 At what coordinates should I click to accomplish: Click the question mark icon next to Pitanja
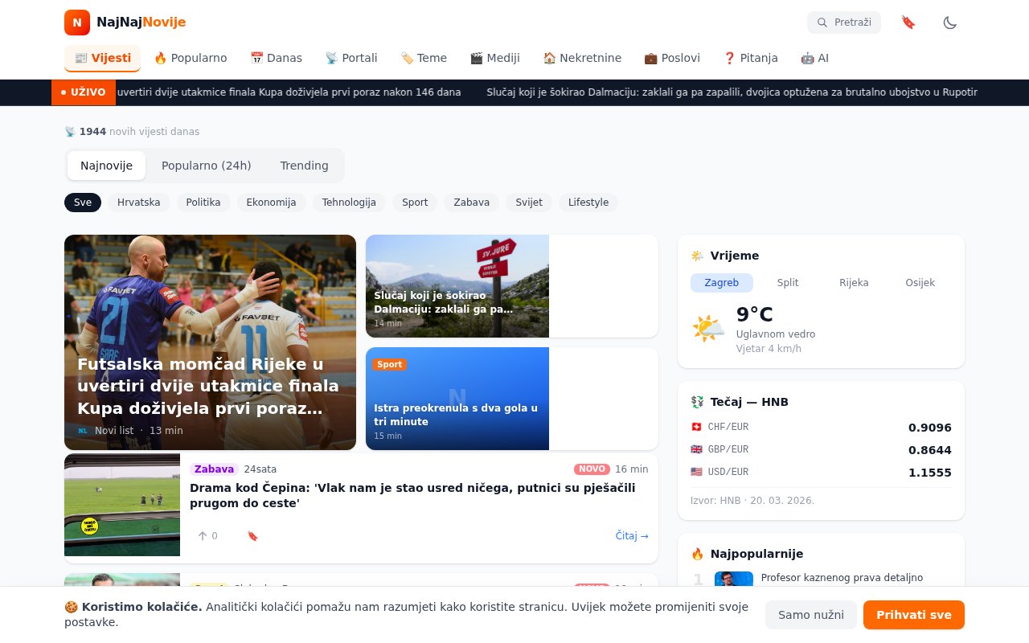point(728,58)
